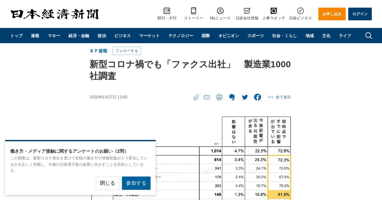Click the date 2020年5月27日 13:00

click(x=108, y=97)
